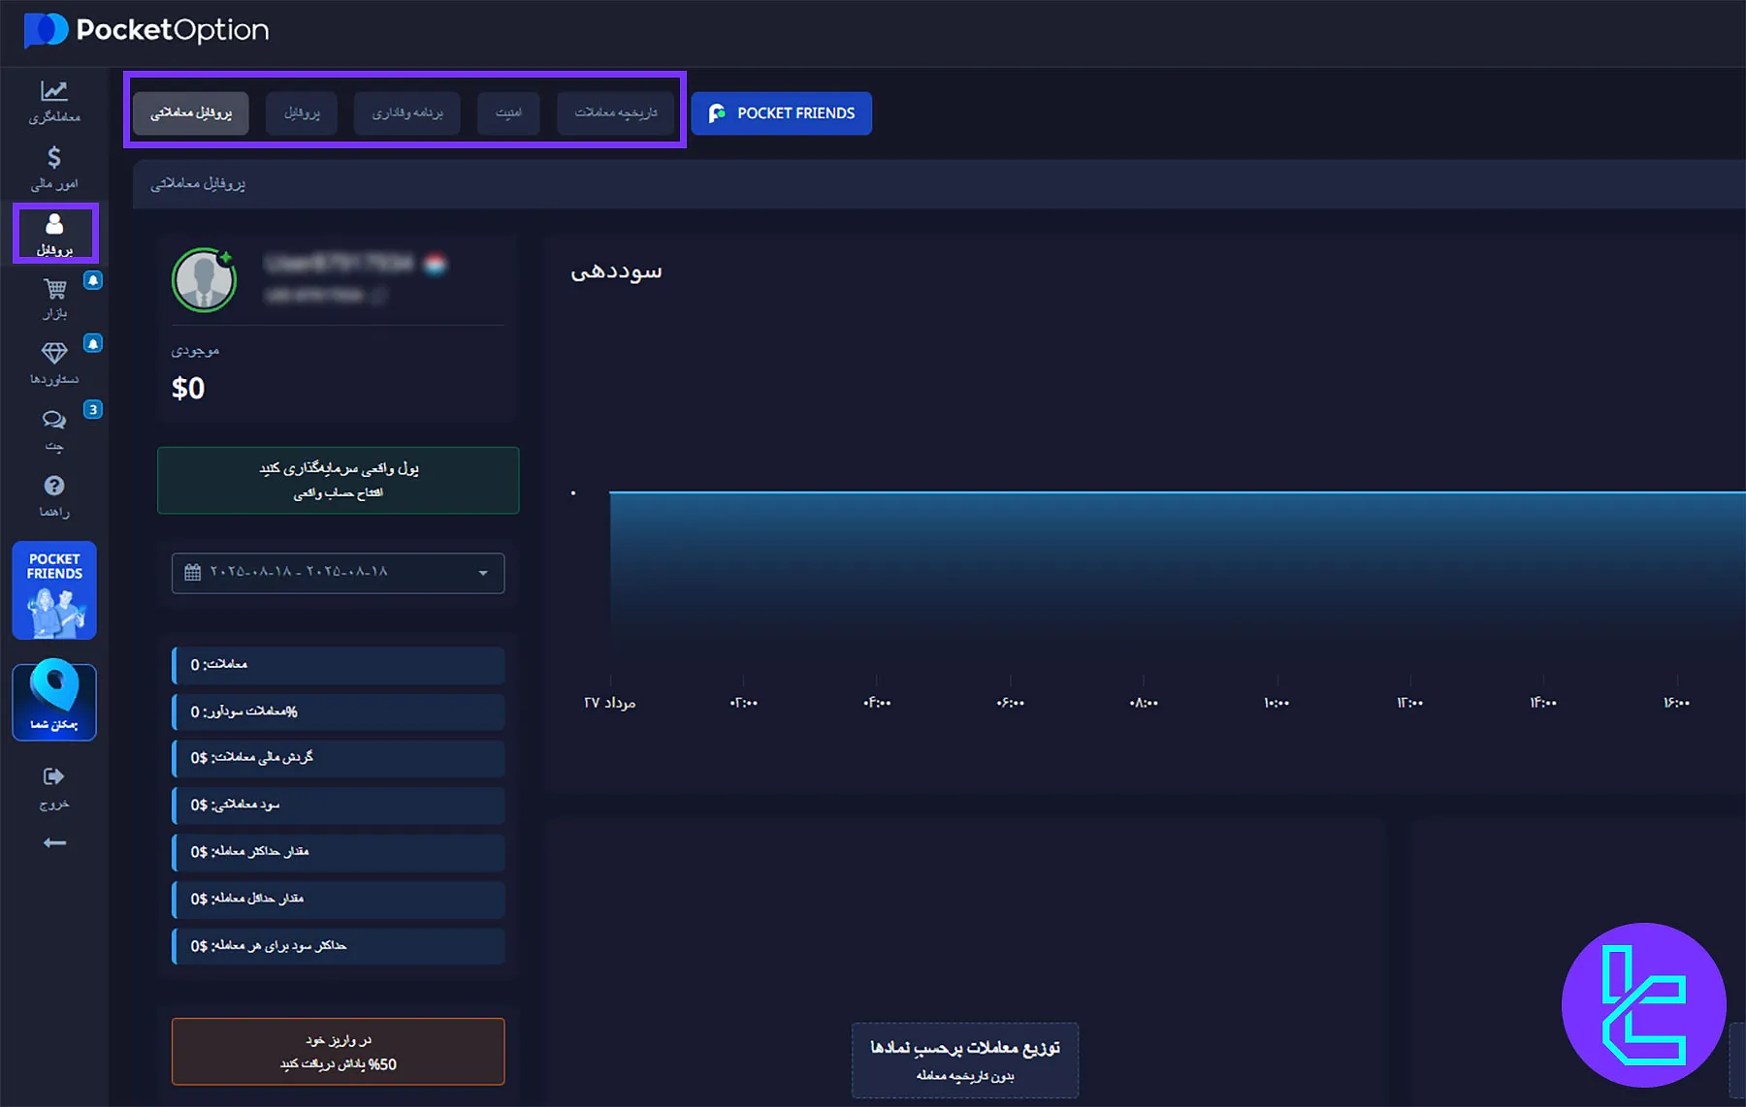This screenshot has height=1107, width=1746.
Task: Click the PocketOption logo
Action: point(145,30)
